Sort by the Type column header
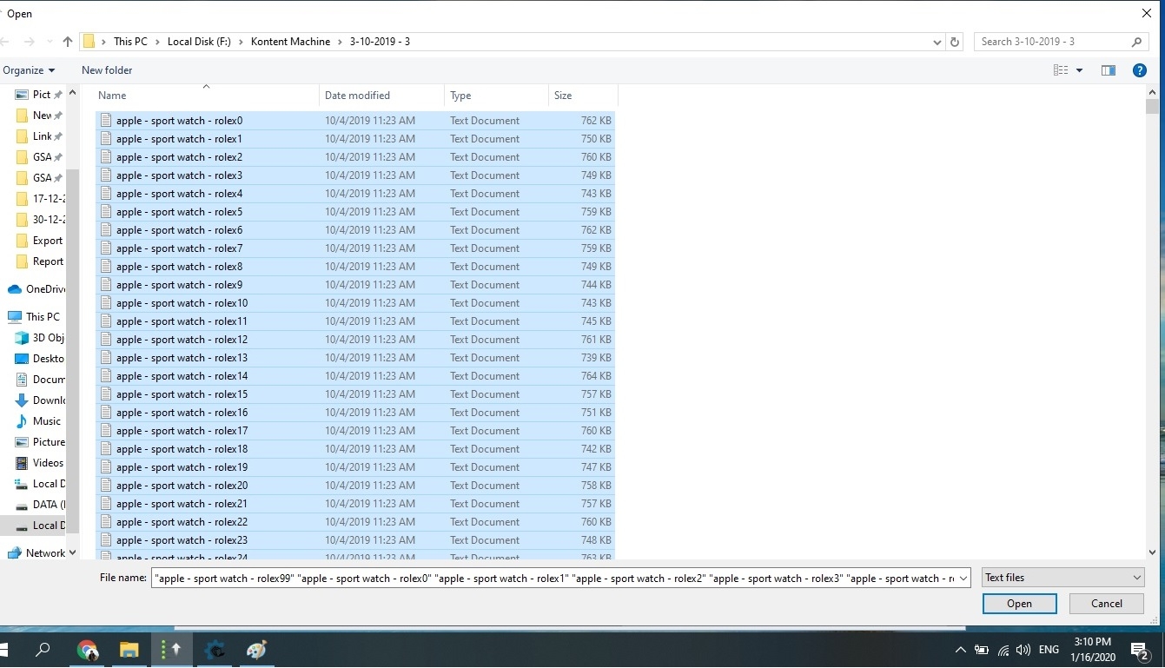The image size is (1165, 668). coord(497,96)
